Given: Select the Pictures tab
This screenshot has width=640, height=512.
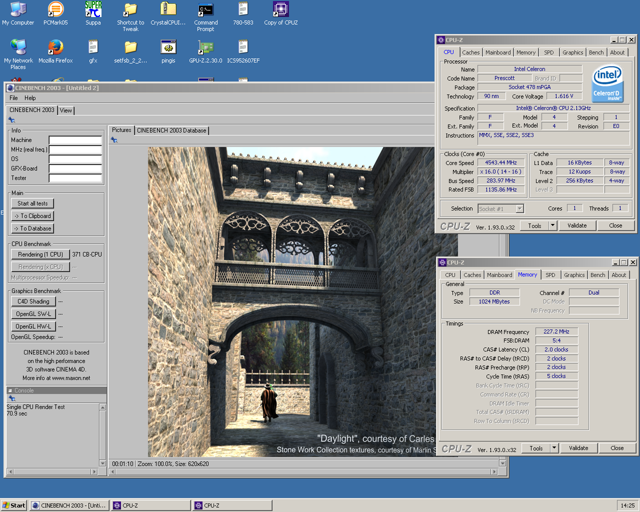Looking at the screenshot, I should click(x=121, y=130).
